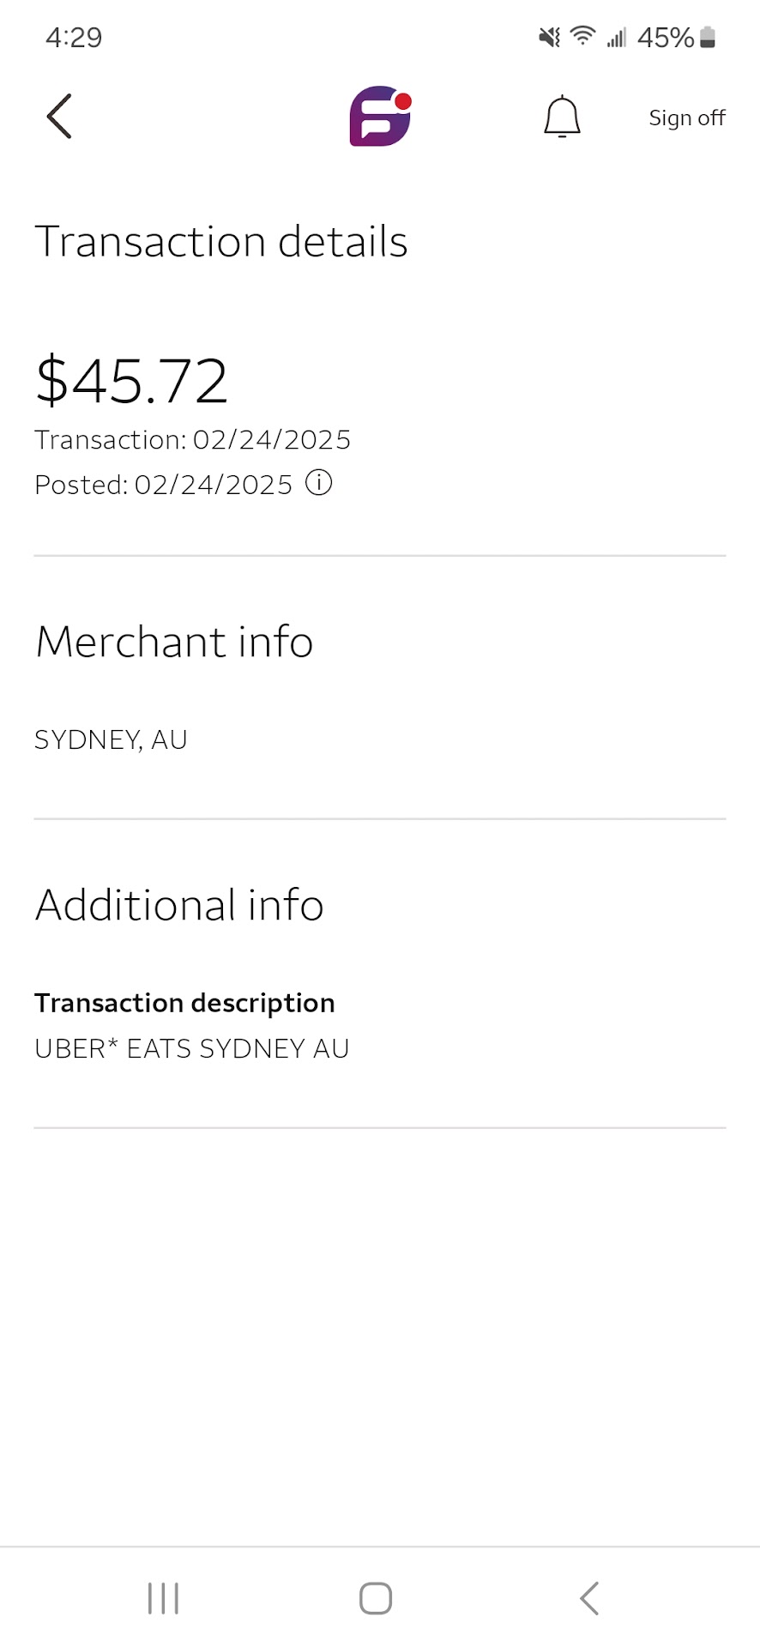
Task: Tap the Merchant info heading
Action: [174, 642]
